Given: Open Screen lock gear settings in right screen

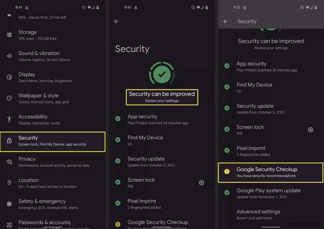Looking at the screenshot, I should click(x=311, y=130).
